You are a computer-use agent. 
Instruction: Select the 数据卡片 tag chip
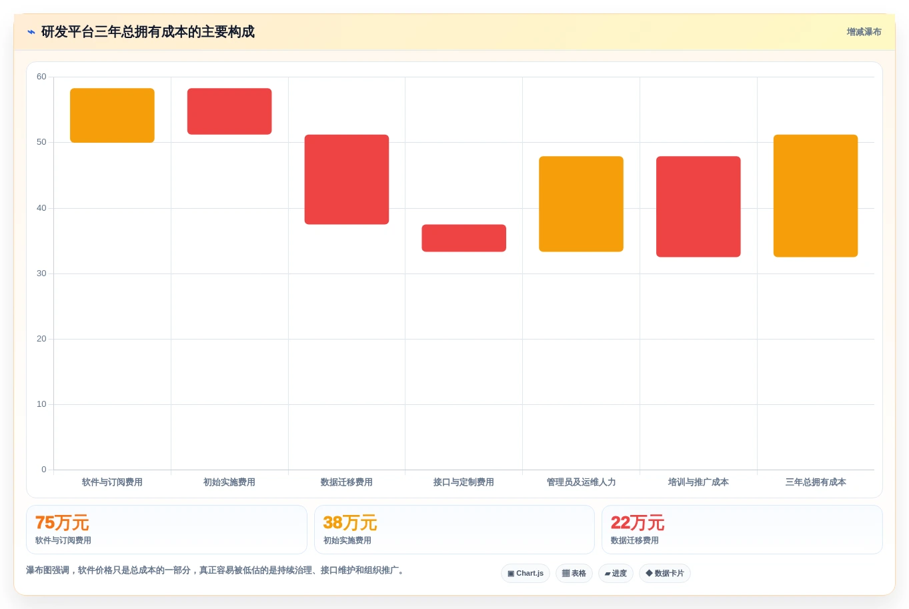point(665,574)
